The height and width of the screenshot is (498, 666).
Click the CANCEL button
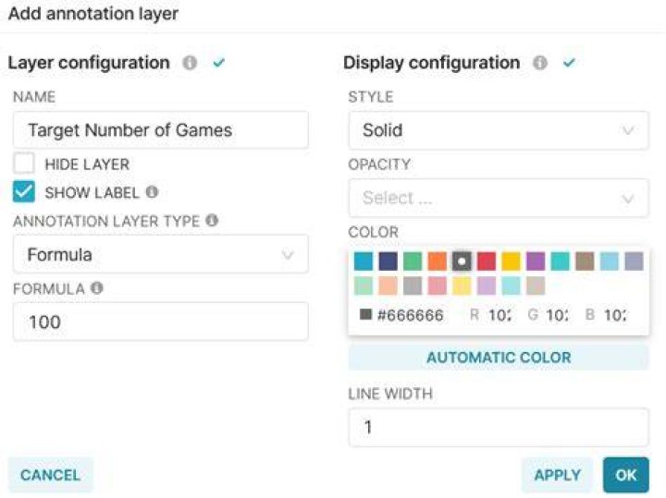pyautogui.click(x=51, y=475)
